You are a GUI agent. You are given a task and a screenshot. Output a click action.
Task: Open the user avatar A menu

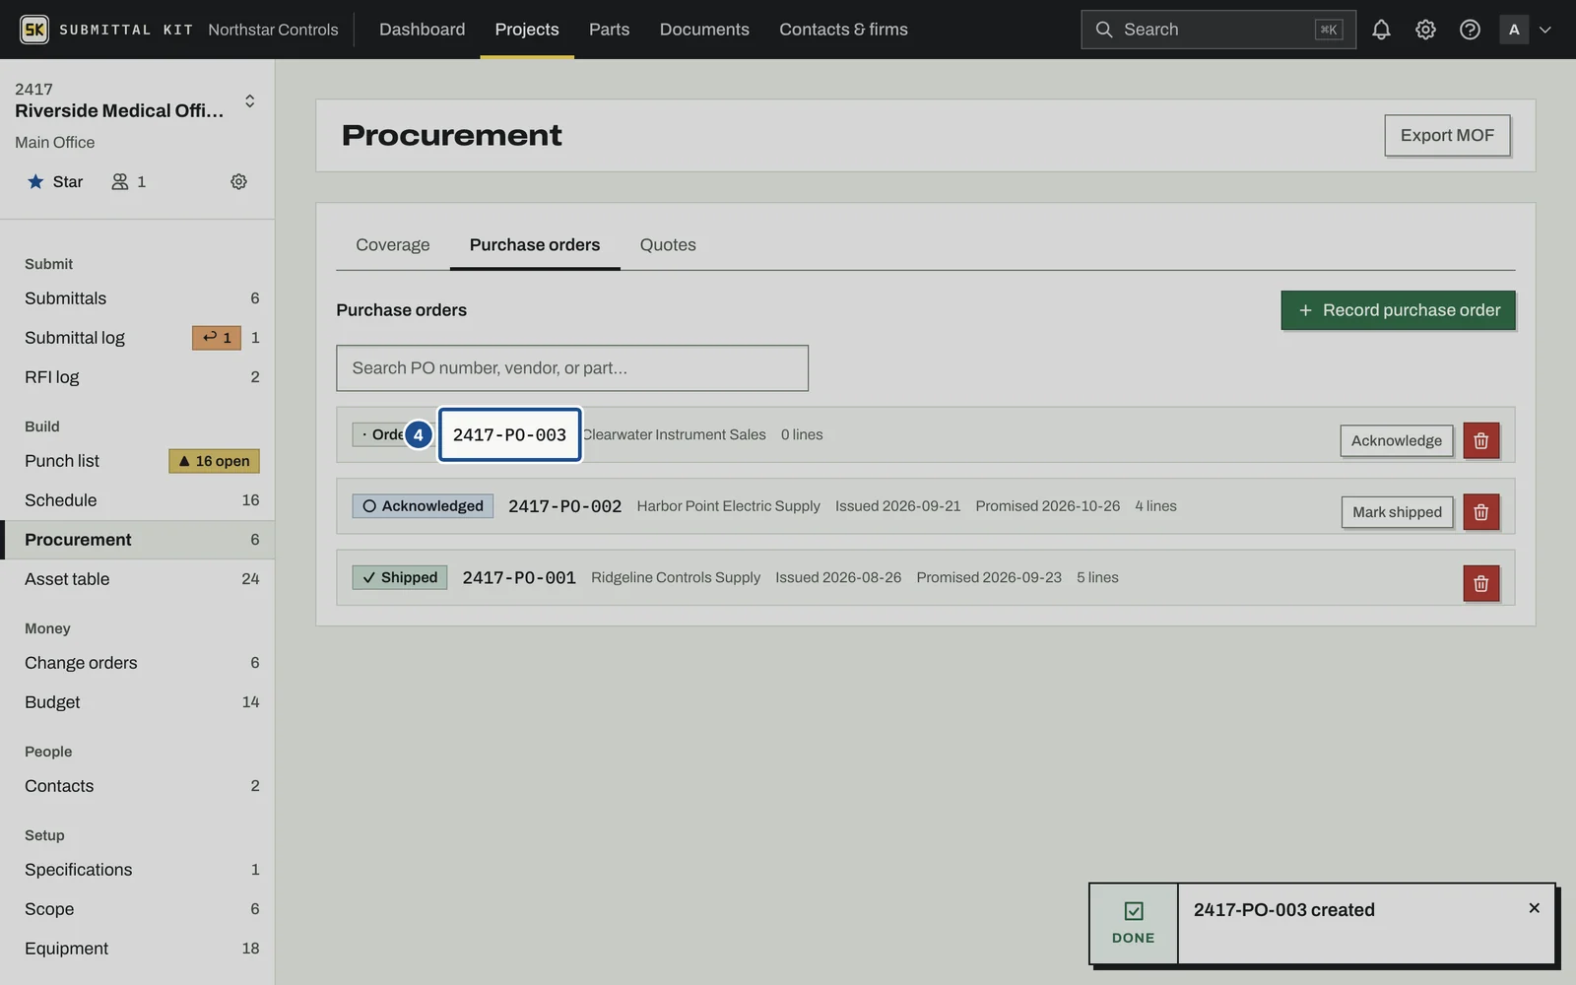point(1514,30)
